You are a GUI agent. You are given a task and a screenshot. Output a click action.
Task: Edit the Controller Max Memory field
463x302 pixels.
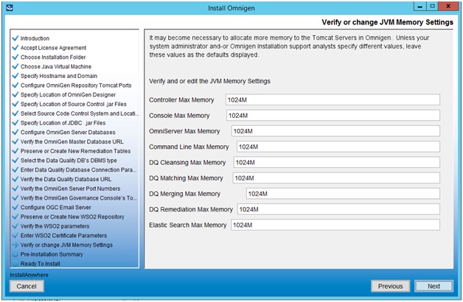(333, 99)
